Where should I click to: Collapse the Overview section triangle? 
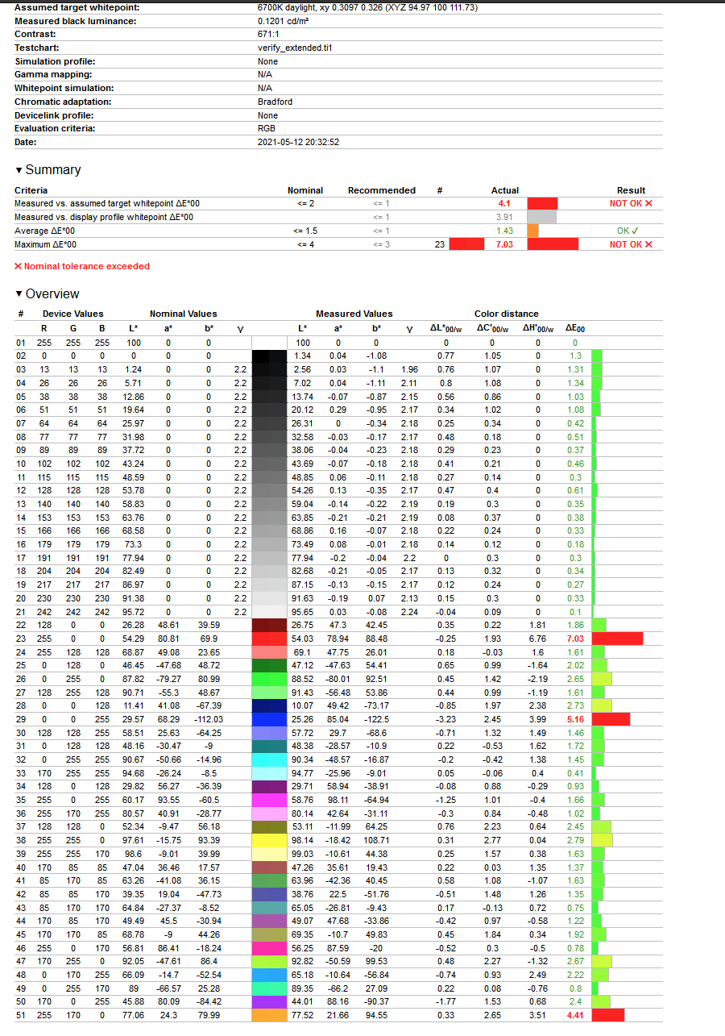click(19, 294)
